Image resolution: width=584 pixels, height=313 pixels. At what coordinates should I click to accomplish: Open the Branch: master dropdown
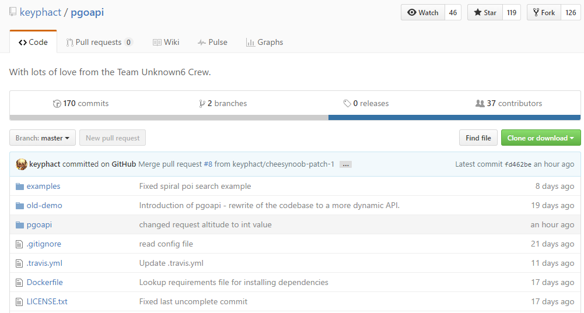click(43, 138)
